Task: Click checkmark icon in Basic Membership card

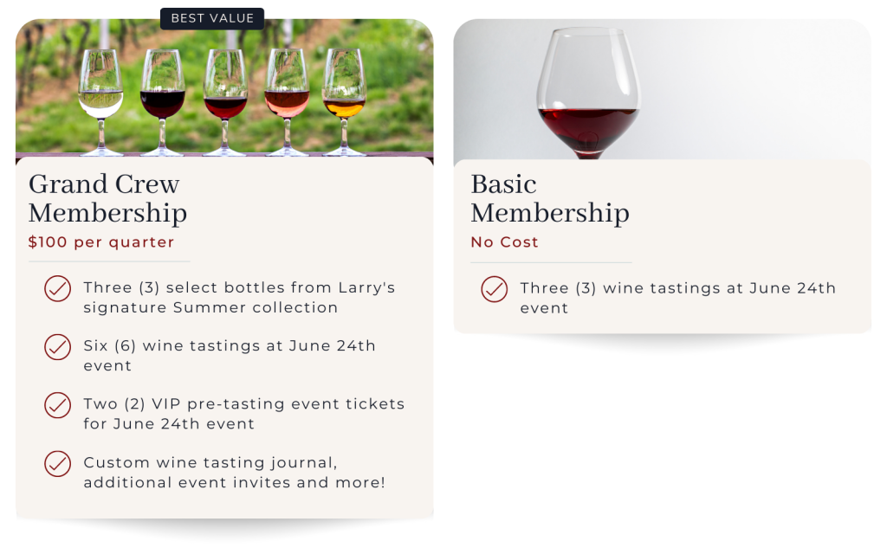Action: point(495,289)
